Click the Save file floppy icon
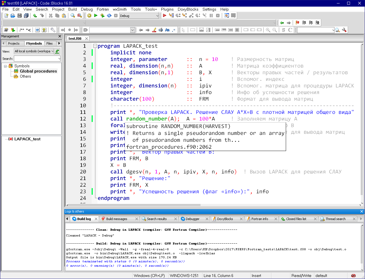Screen dimensions: 365x279 click(x=20, y=16)
